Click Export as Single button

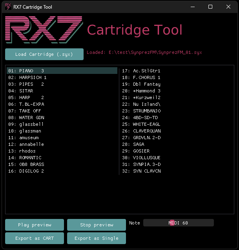(x=97, y=238)
